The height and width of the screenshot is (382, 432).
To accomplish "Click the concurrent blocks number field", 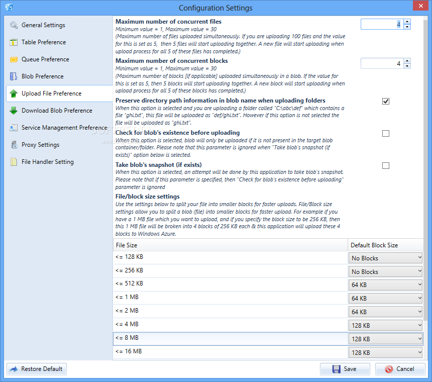I will point(382,63).
